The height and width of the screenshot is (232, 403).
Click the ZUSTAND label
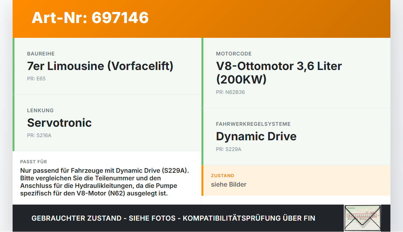tap(223, 176)
